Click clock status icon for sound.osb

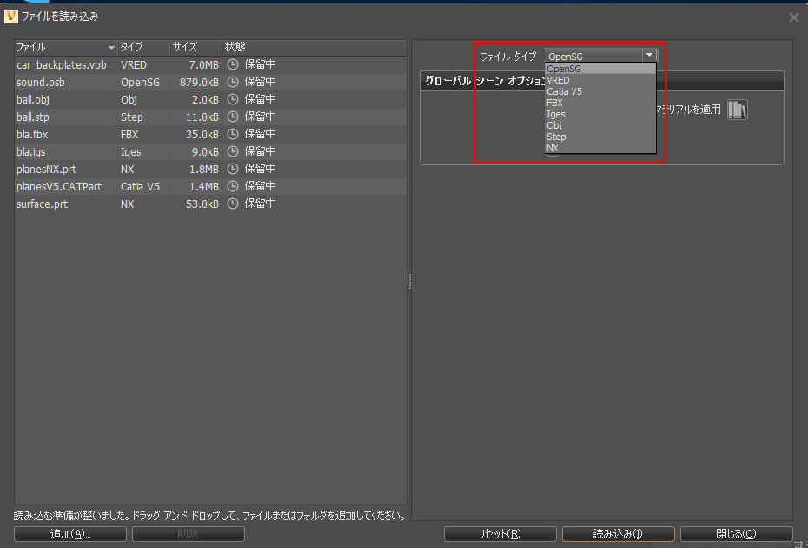(233, 82)
